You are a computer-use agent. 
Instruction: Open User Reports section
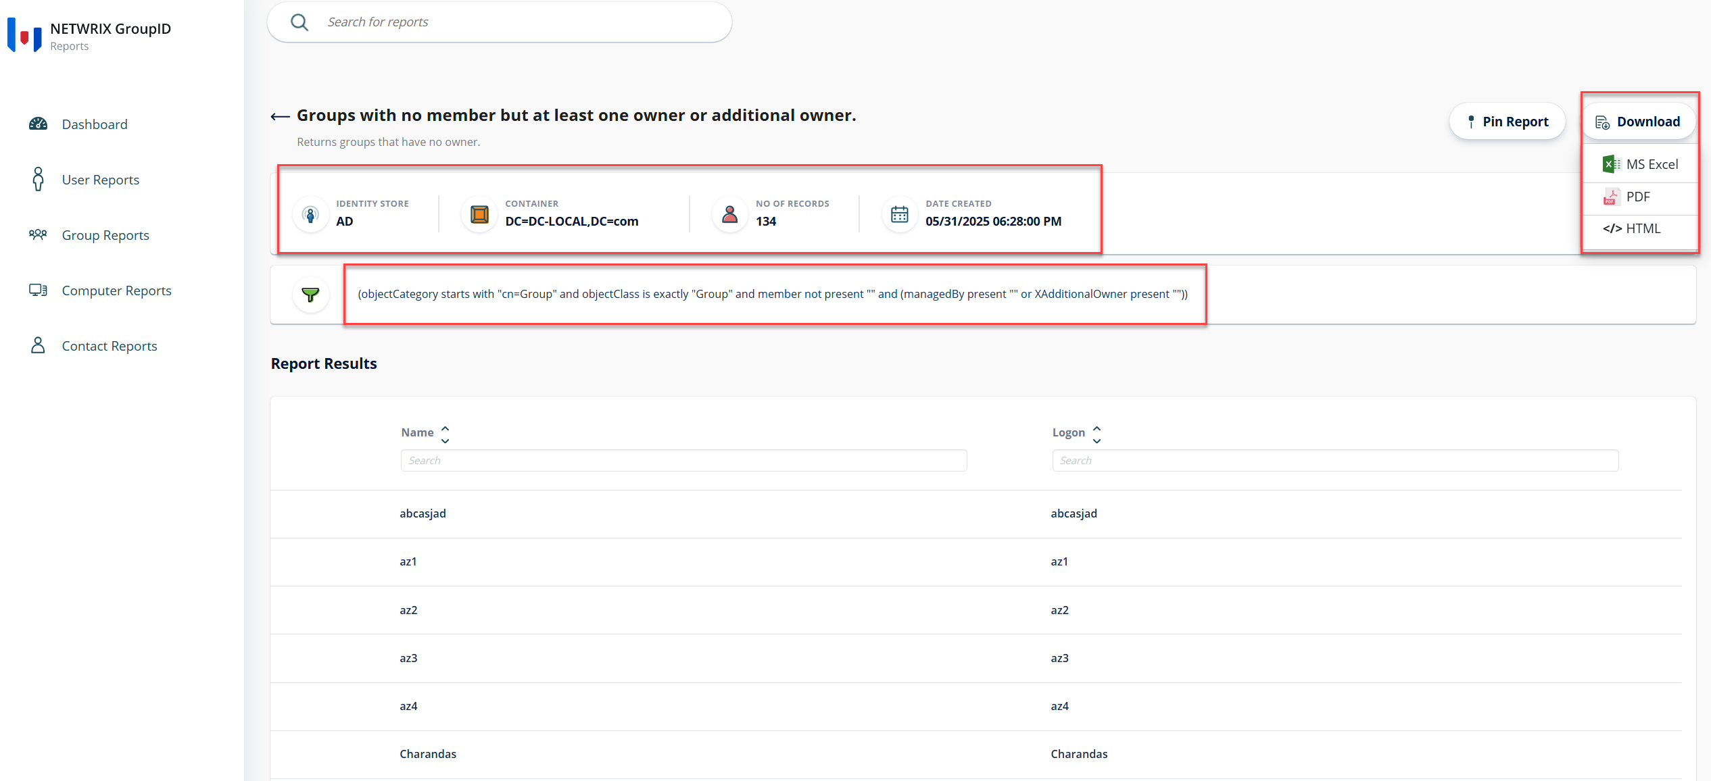click(x=101, y=180)
